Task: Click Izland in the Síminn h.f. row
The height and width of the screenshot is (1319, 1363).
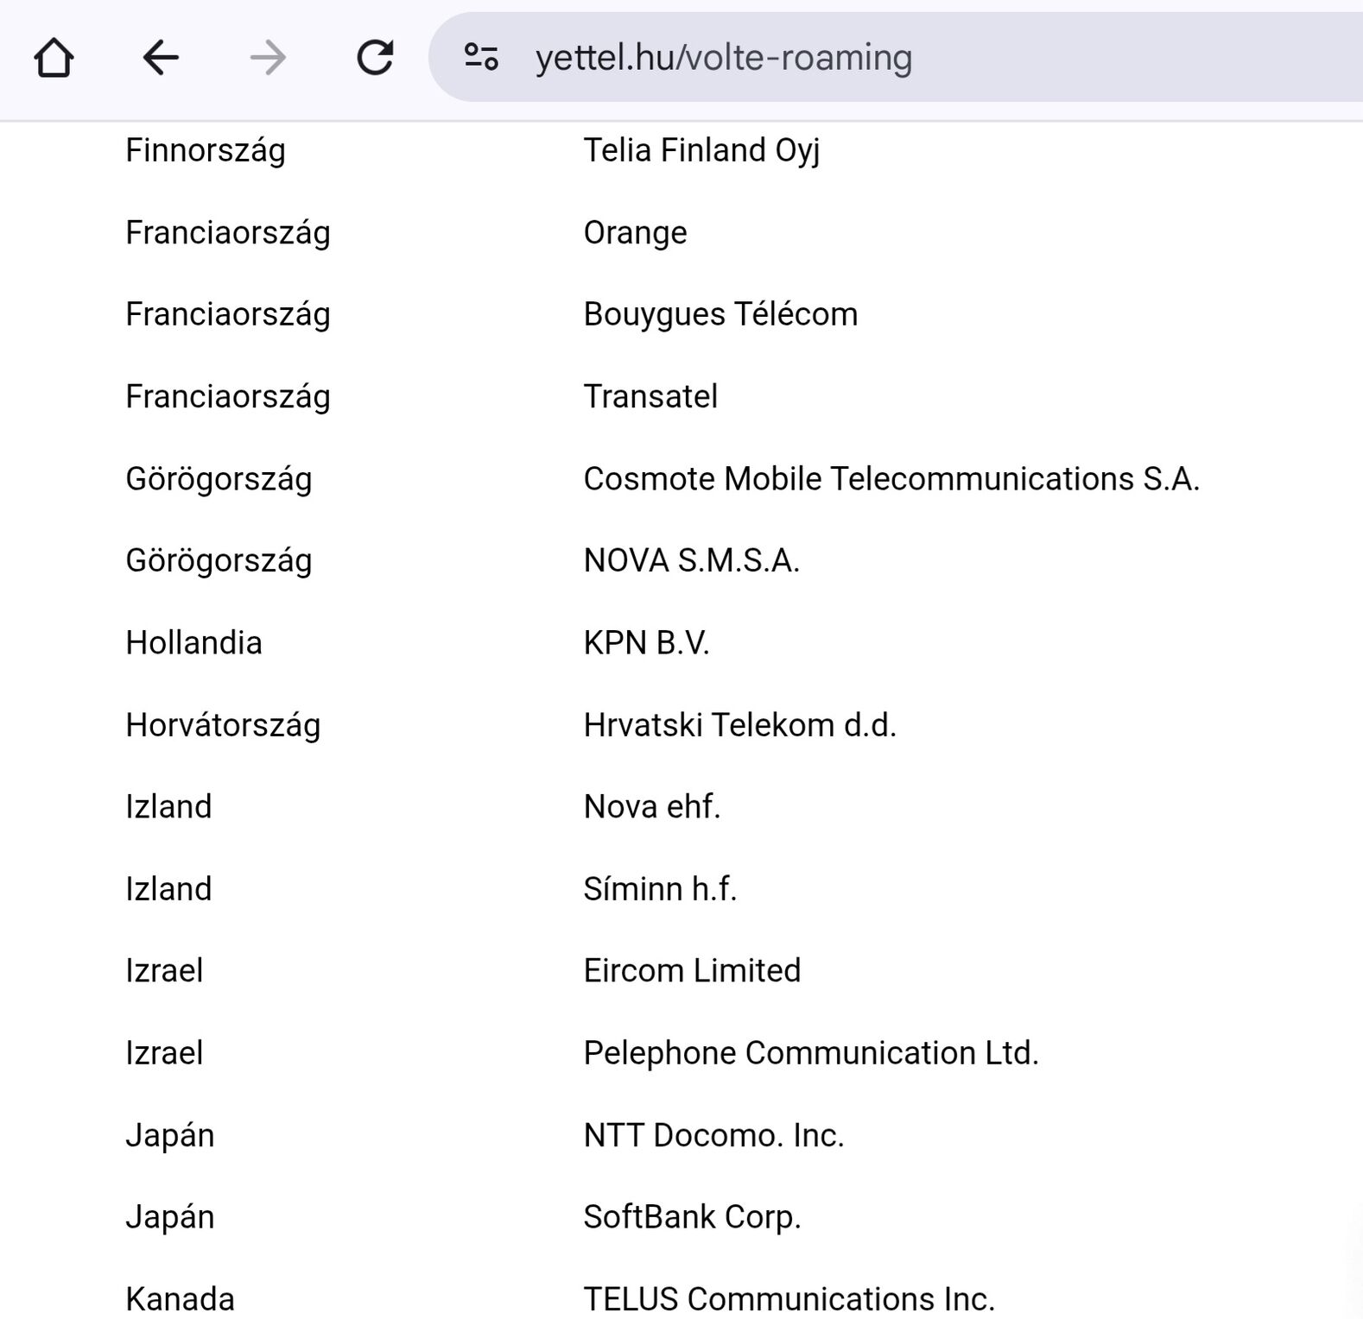Action: pyautogui.click(x=168, y=889)
